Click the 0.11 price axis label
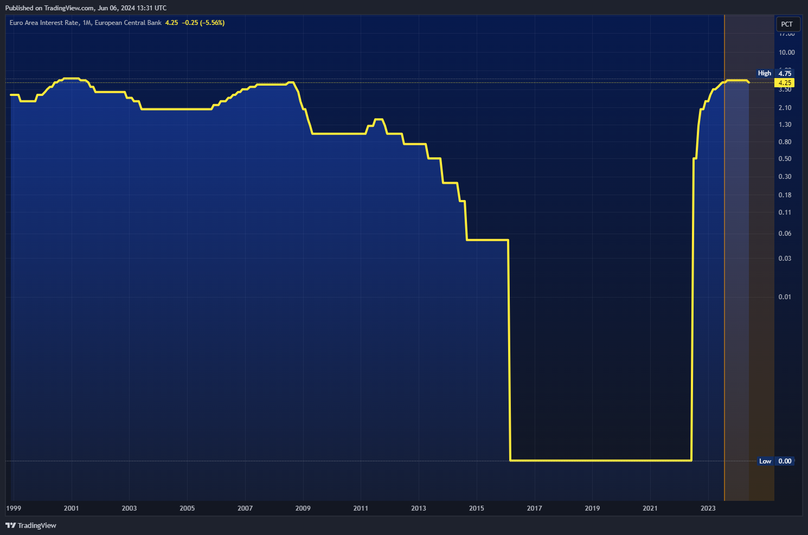This screenshot has width=808, height=535. (x=785, y=212)
